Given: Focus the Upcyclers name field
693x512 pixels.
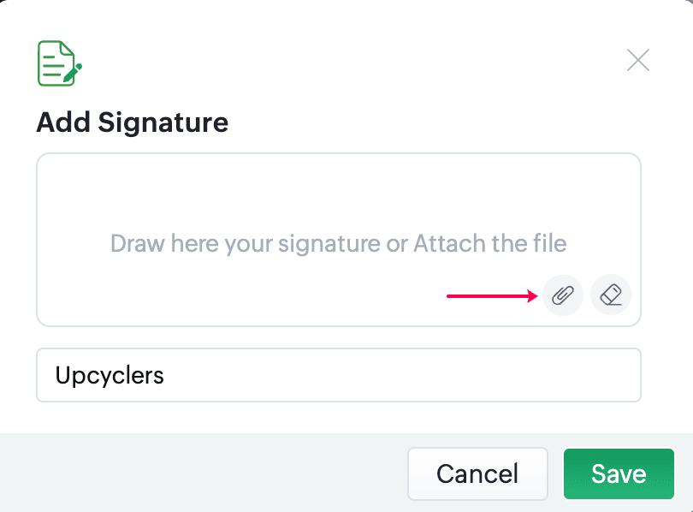Looking at the screenshot, I should (339, 375).
